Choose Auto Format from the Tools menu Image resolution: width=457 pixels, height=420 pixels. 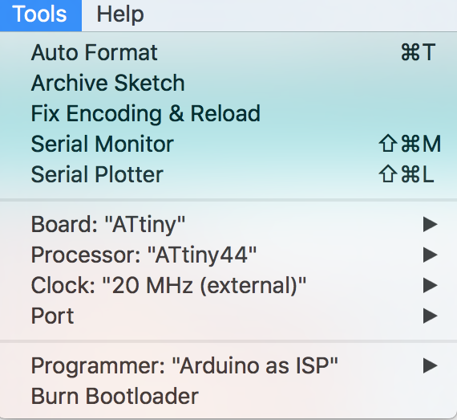228,52
